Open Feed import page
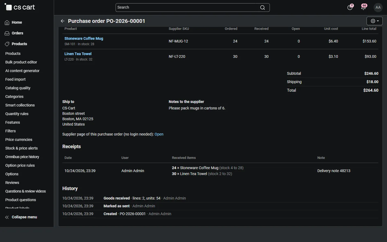This screenshot has height=242, width=387. [15, 79]
